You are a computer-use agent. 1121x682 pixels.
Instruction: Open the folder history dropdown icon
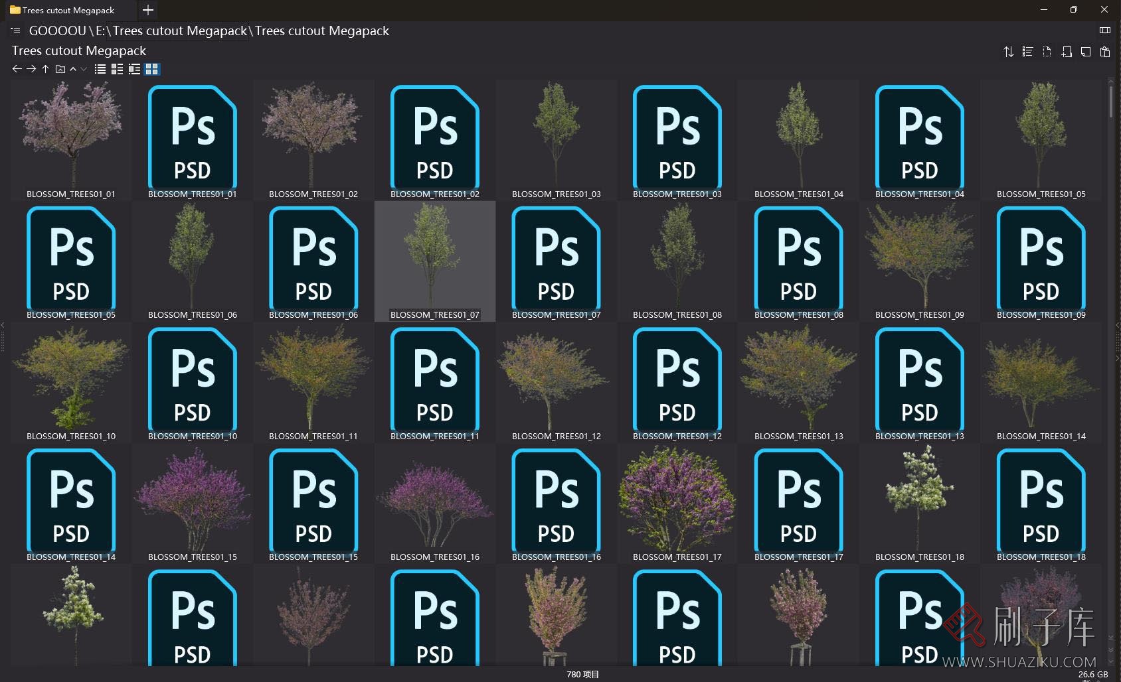pyautogui.click(x=60, y=69)
